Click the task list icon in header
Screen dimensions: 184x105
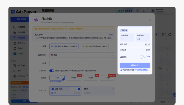pyautogui.click(x=144, y=11)
